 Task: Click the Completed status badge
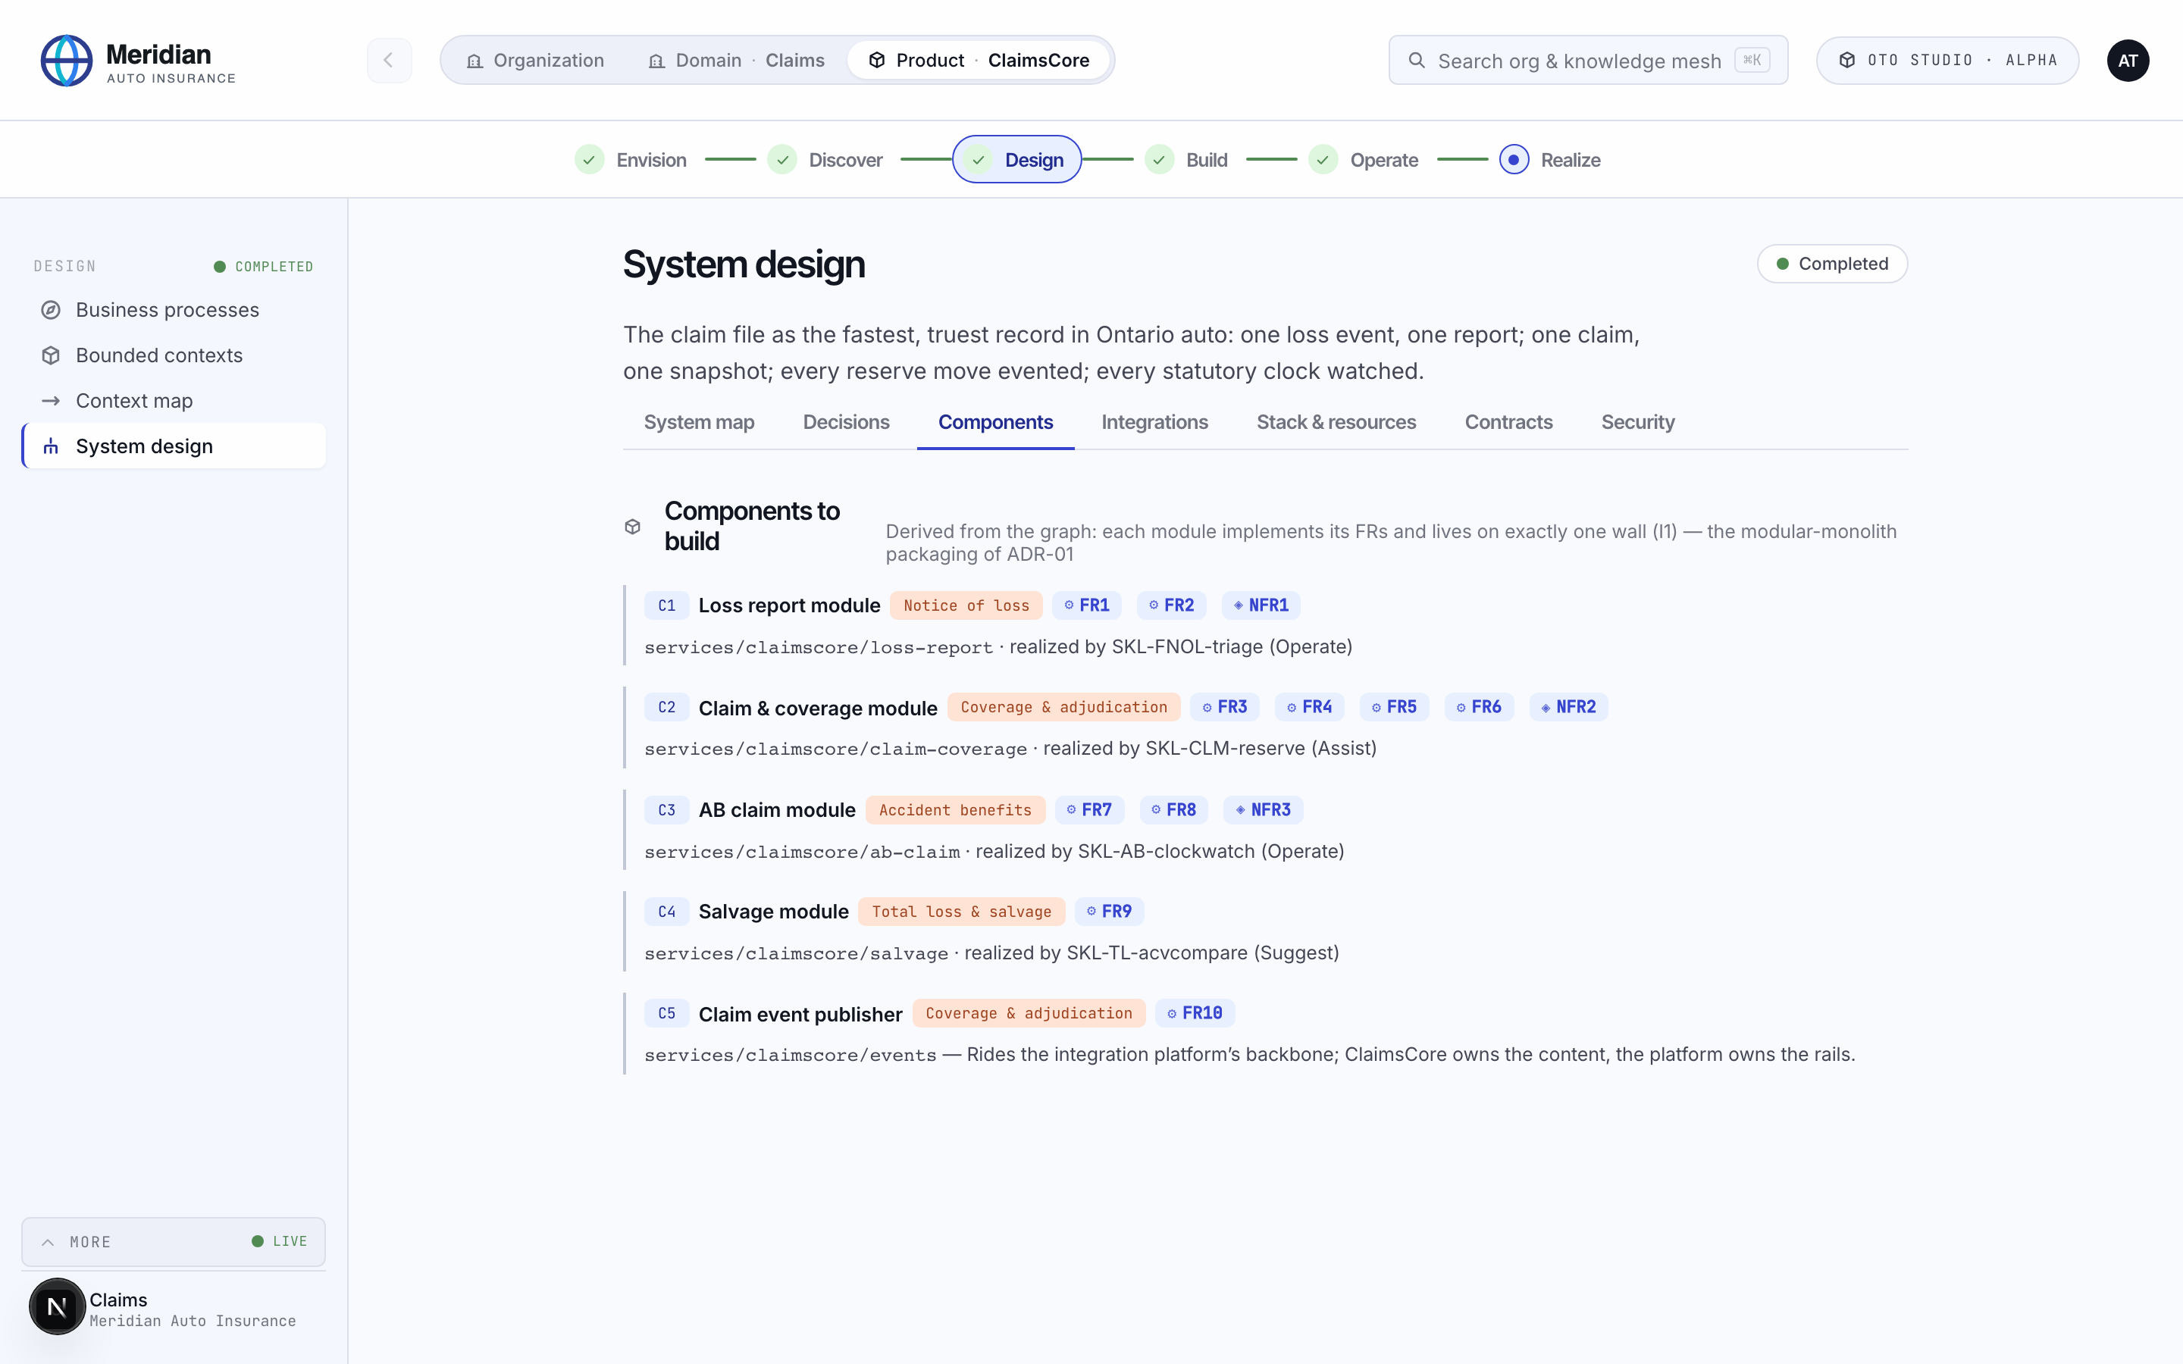(1832, 264)
